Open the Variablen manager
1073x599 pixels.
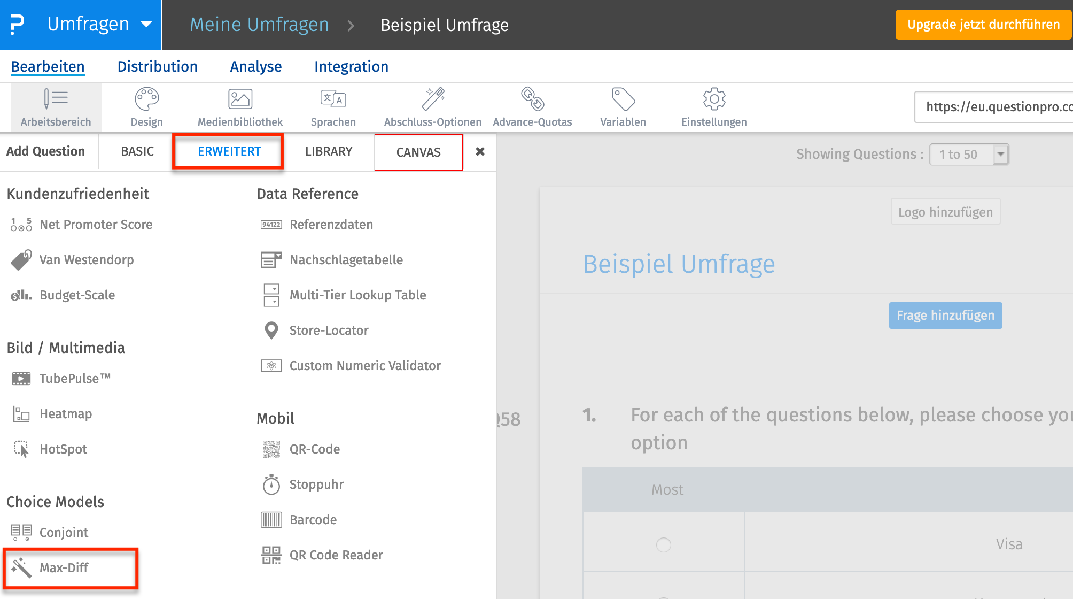pos(623,107)
